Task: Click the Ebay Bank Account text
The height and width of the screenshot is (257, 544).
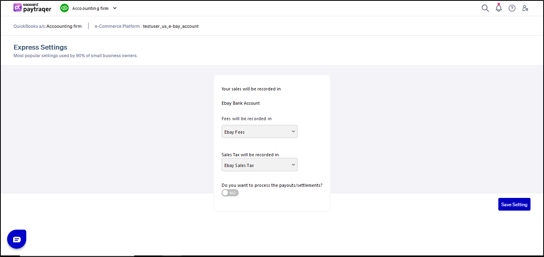Action: 241,103
